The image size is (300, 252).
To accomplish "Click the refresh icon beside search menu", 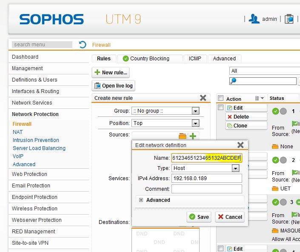I will tap(83, 45).
